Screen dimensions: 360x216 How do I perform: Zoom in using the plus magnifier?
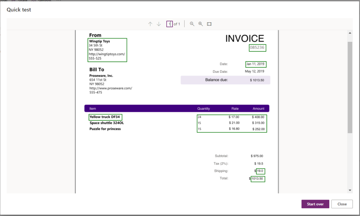click(201, 24)
